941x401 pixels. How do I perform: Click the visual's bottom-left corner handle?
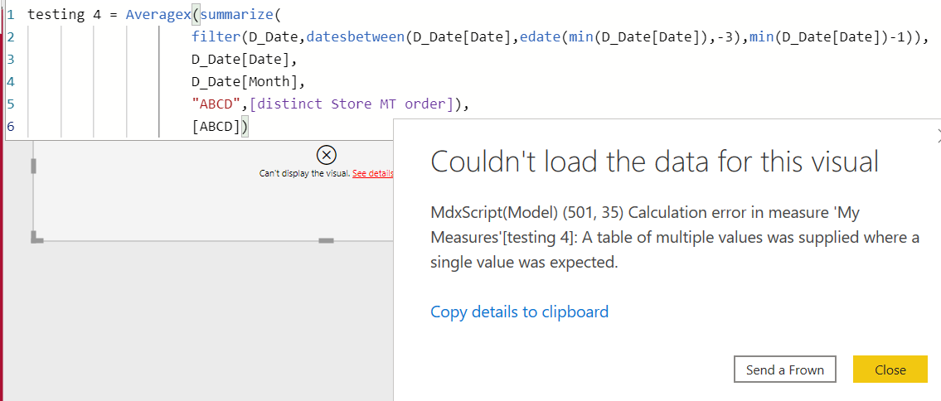coord(36,237)
